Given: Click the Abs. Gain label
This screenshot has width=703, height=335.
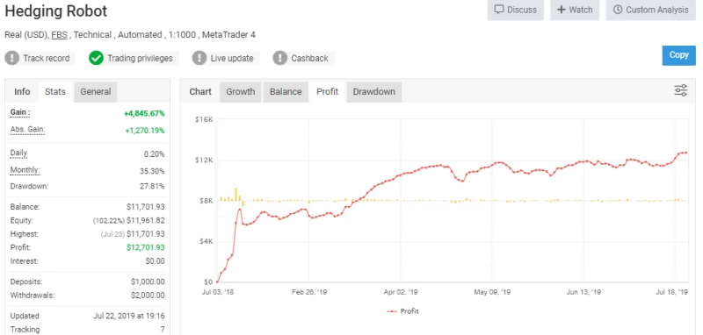Looking at the screenshot, I should [28, 130].
